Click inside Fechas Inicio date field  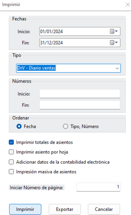tap(74, 31)
